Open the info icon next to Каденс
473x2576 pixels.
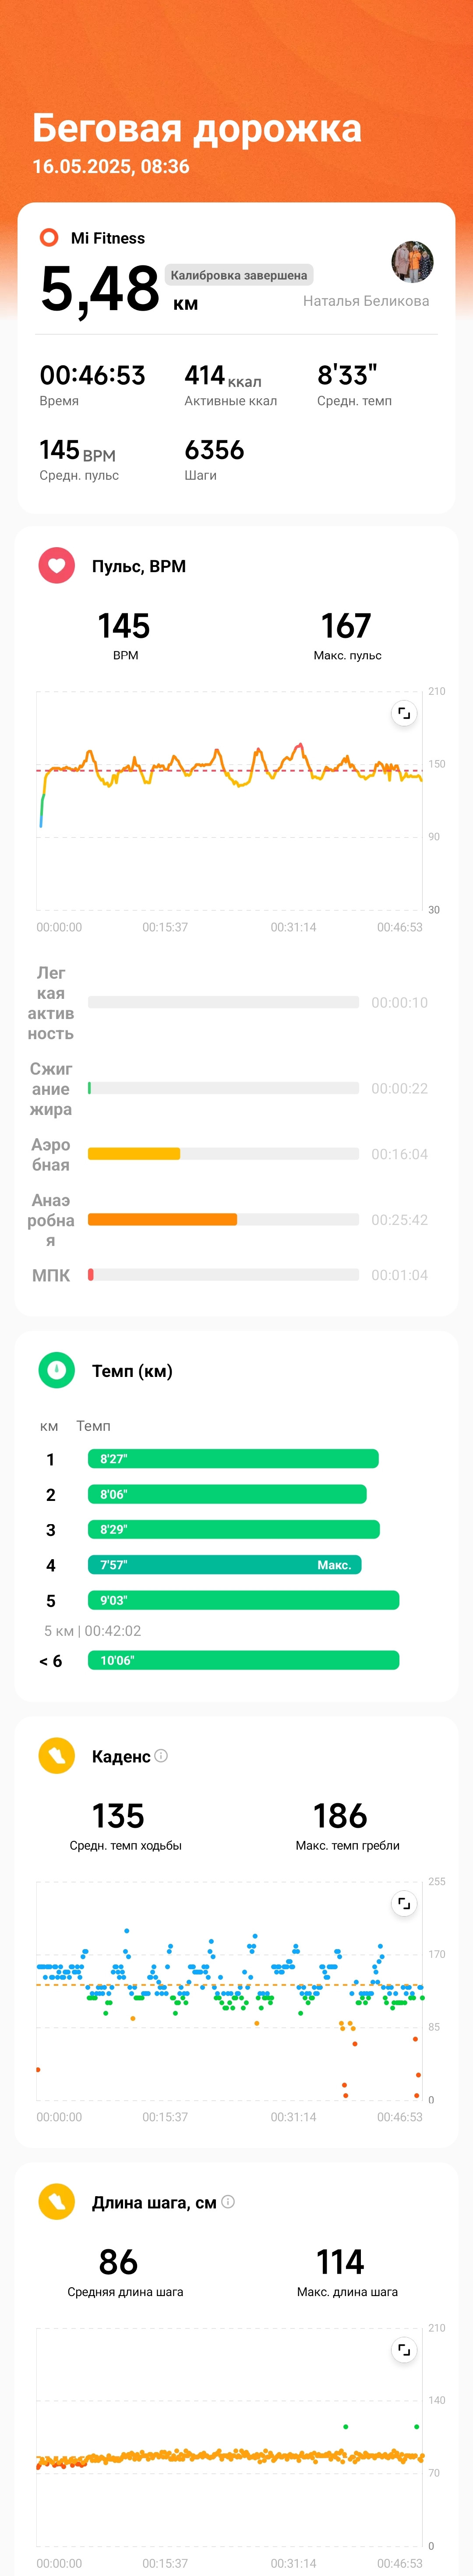click(x=161, y=1755)
